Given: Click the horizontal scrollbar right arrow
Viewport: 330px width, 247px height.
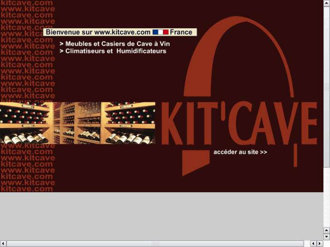Looking at the screenshot, I should pos(320,244).
